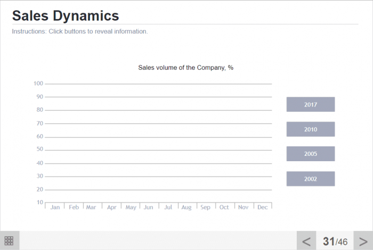Go to the previous slide arrow
Image resolution: width=373 pixels, height=250 pixels.
(306, 241)
